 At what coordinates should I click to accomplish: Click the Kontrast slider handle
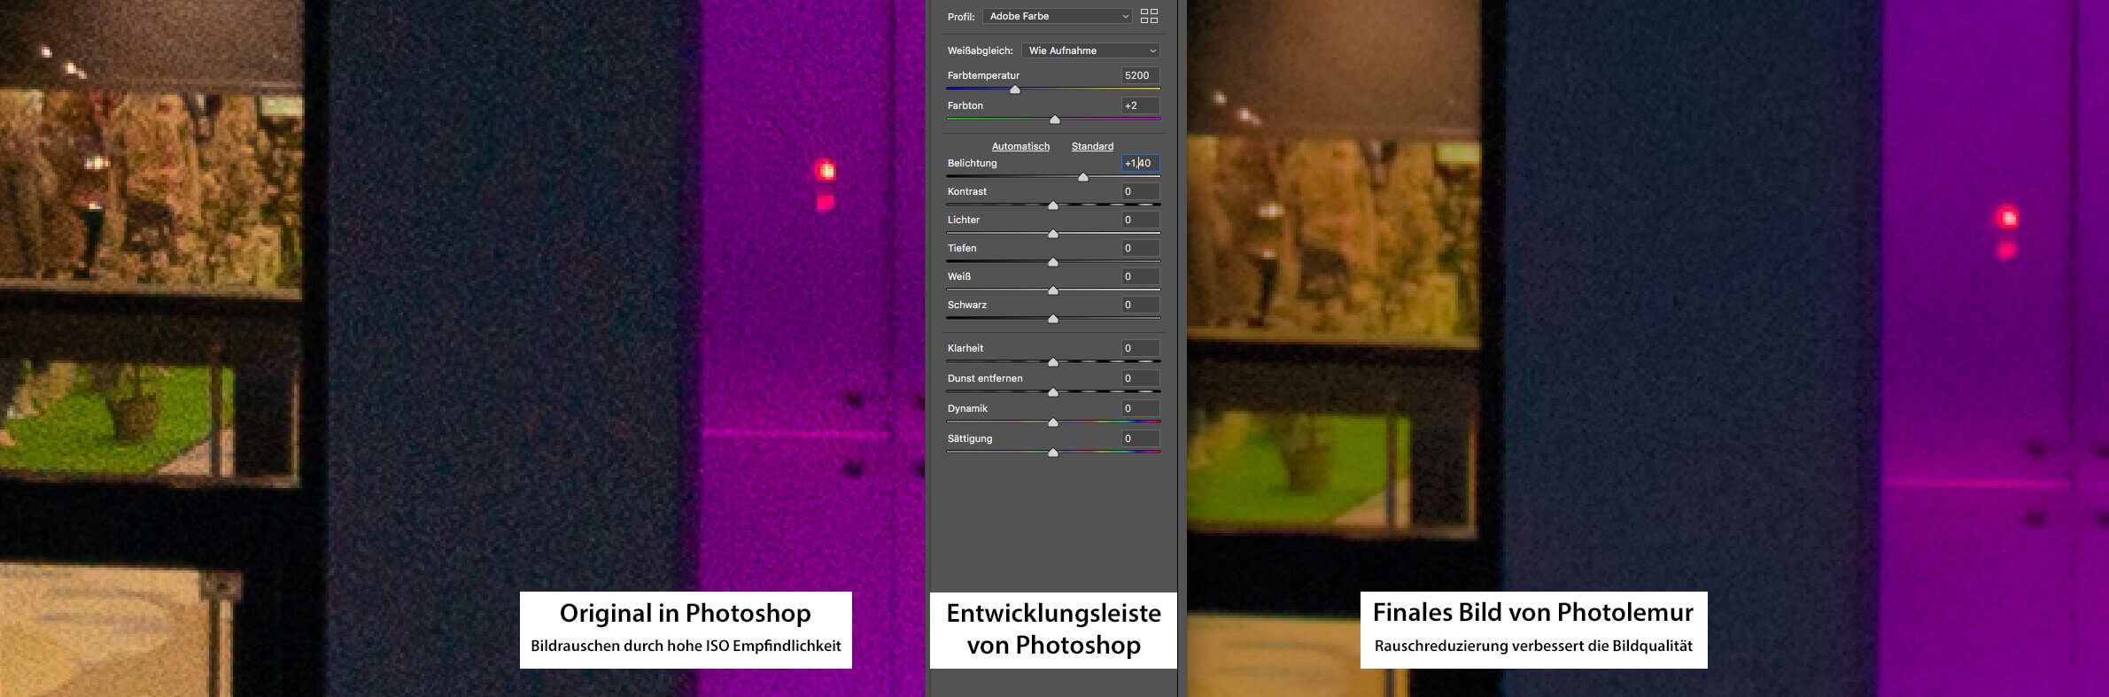pos(1053,205)
